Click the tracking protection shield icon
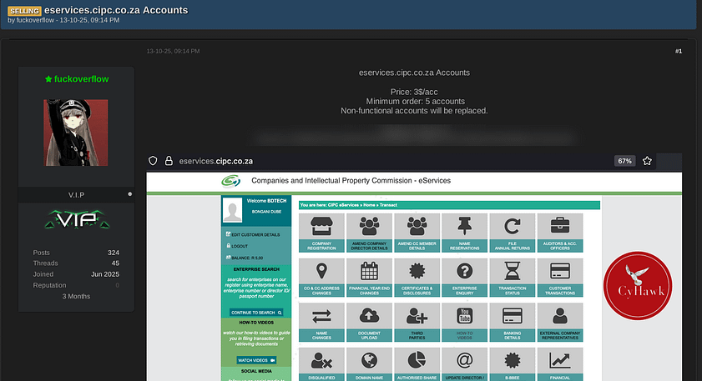Image resolution: width=702 pixels, height=381 pixels. click(153, 161)
